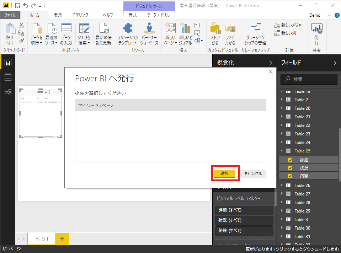Switch to the 書式 ribbon tab
Screen dimensions: 341x253
(x=132, y=15)
